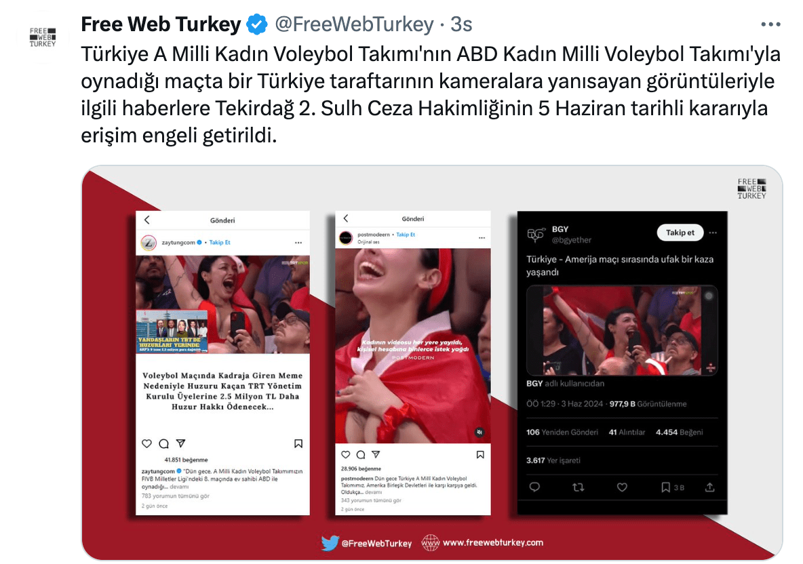The width and height of the screenshot is (803, 564).
Task: Click bookmark icon on zaytungcom post
Action: pyautogui.click(x=298, y=443)
